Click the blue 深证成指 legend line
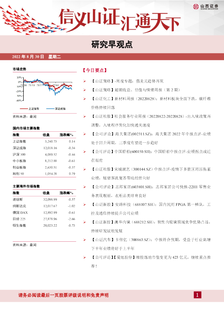 point(50,109)
